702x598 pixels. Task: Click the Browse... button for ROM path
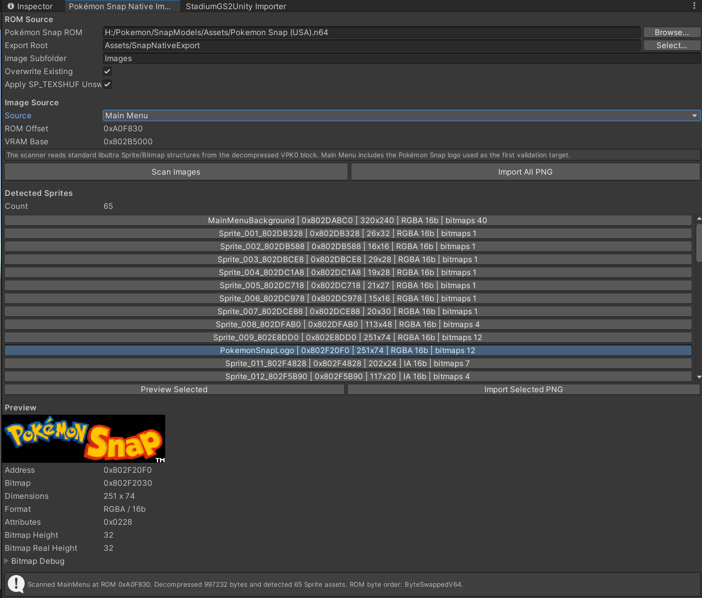pyautogui.click(x=672, y=32)
